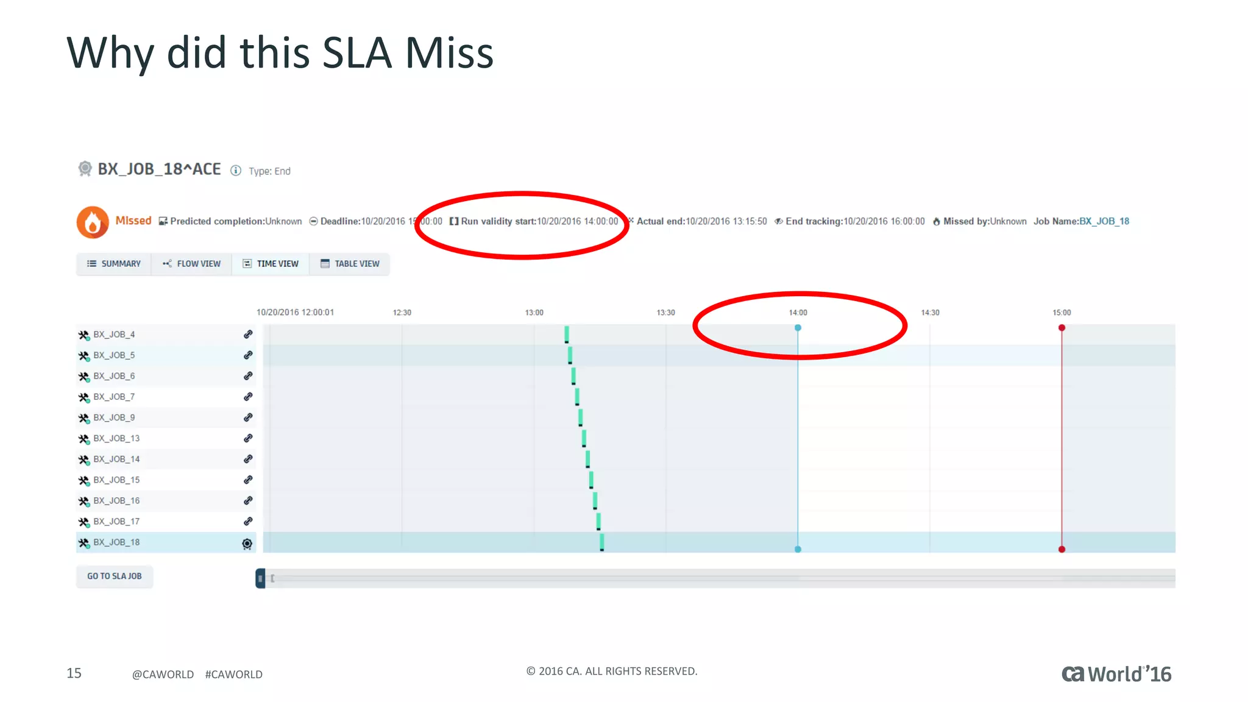Viewport: 1248px width, 702px height.
Task: Click the BX_JOB_4 green run bar
Action: coord(567,334)
